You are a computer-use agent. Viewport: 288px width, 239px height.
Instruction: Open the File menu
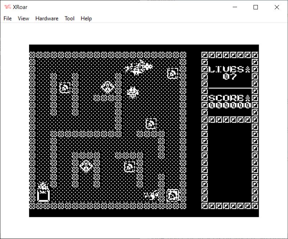(x=8, y=18)
